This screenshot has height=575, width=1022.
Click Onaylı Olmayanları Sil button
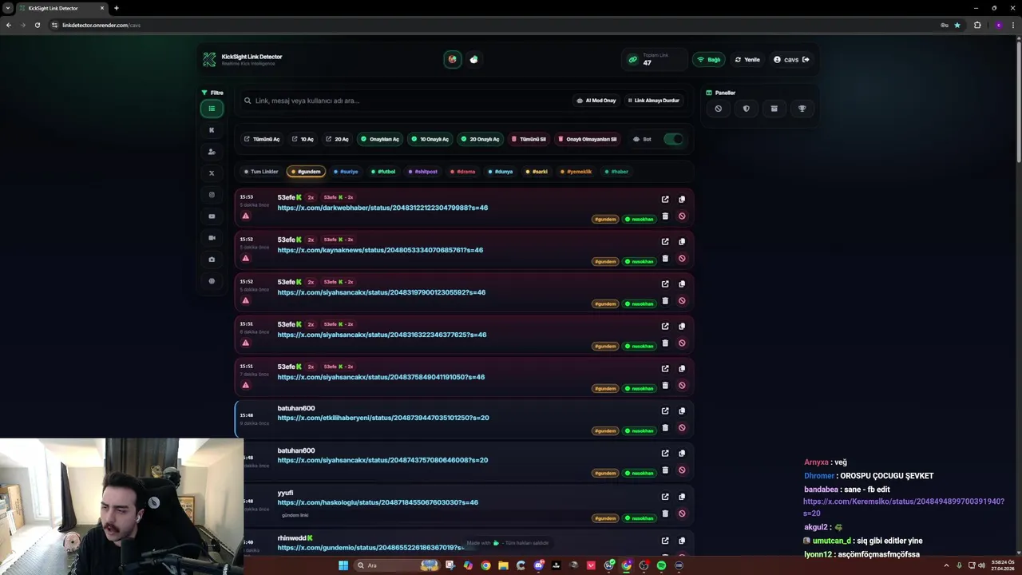(588, 139)
